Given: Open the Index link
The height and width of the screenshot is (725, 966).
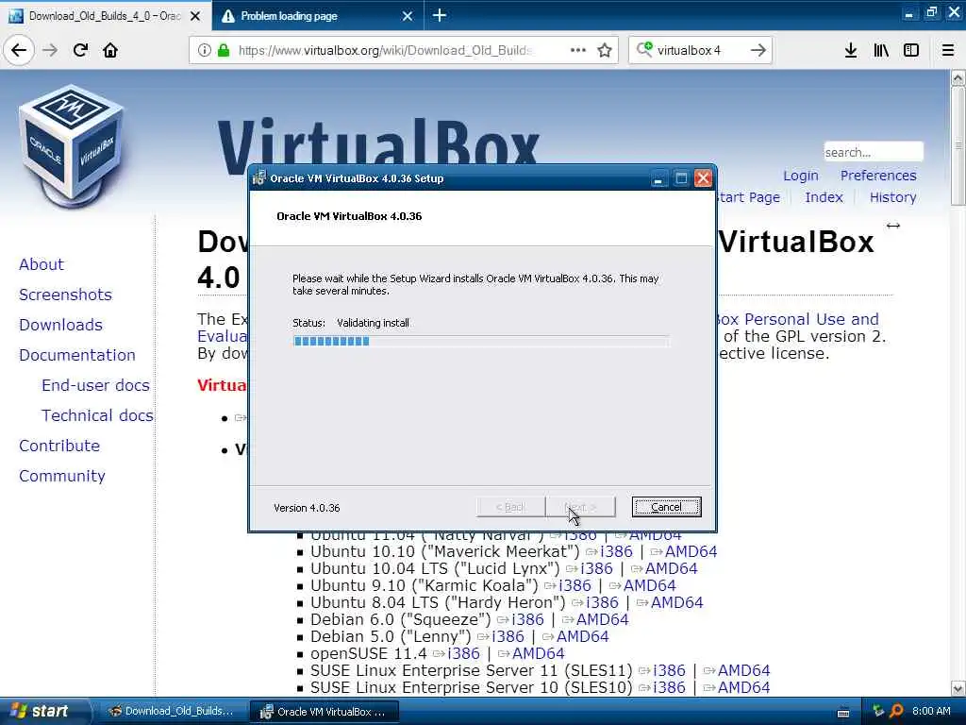Looking at the screenshot, I should tap(824, 197).
